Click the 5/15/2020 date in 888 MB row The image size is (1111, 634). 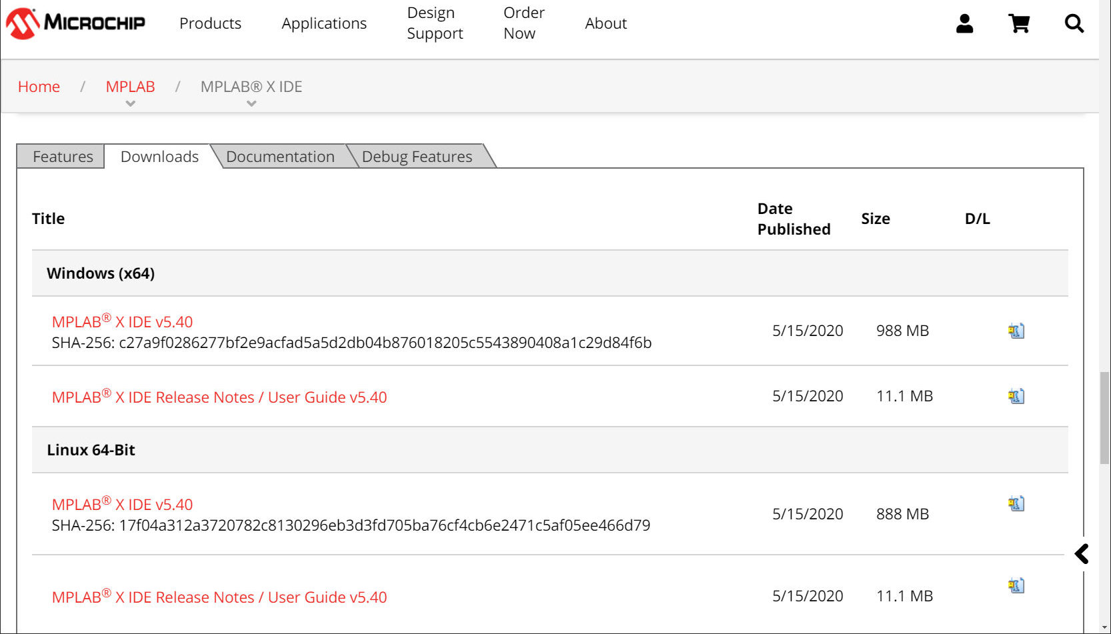click(808, 514)
